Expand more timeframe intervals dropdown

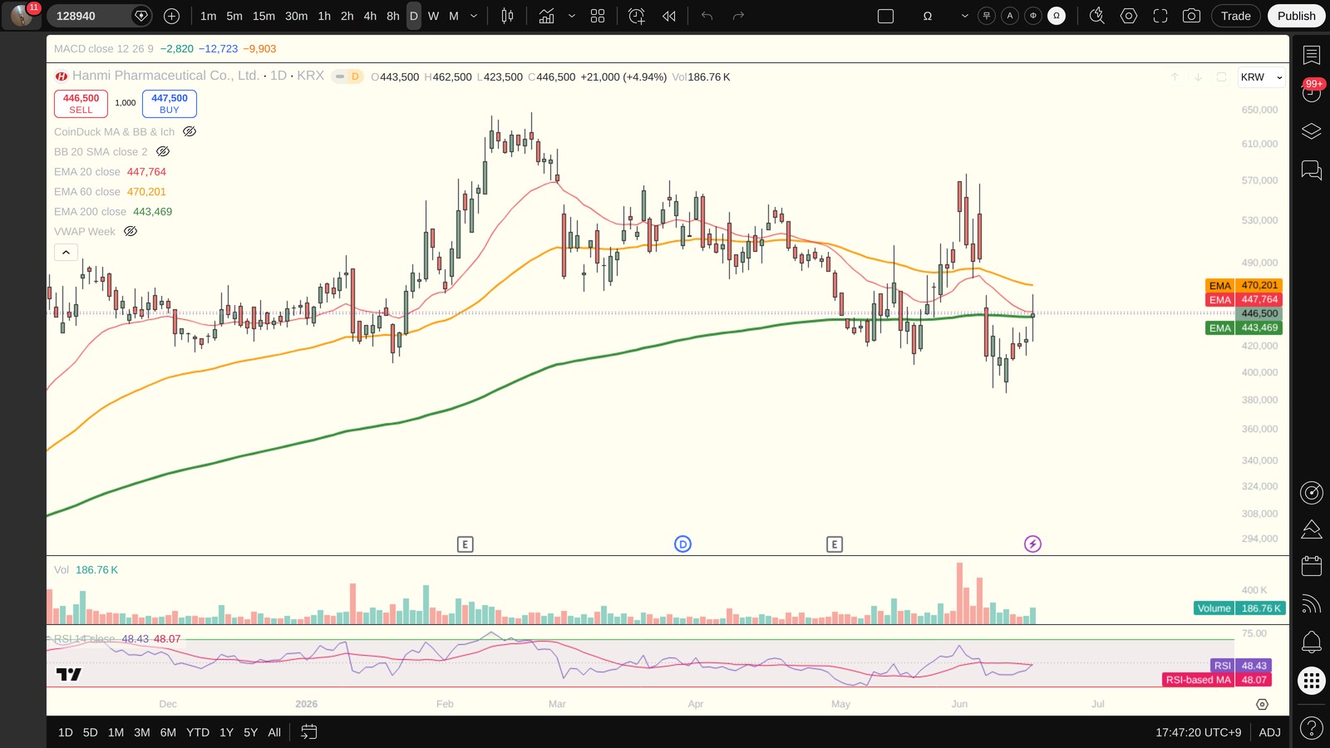(474, 16)
